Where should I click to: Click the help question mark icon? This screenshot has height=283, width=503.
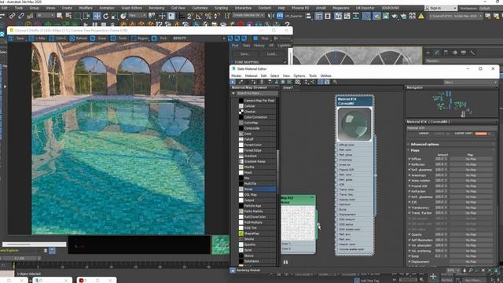pyautogui.click(x=288, y=24)
